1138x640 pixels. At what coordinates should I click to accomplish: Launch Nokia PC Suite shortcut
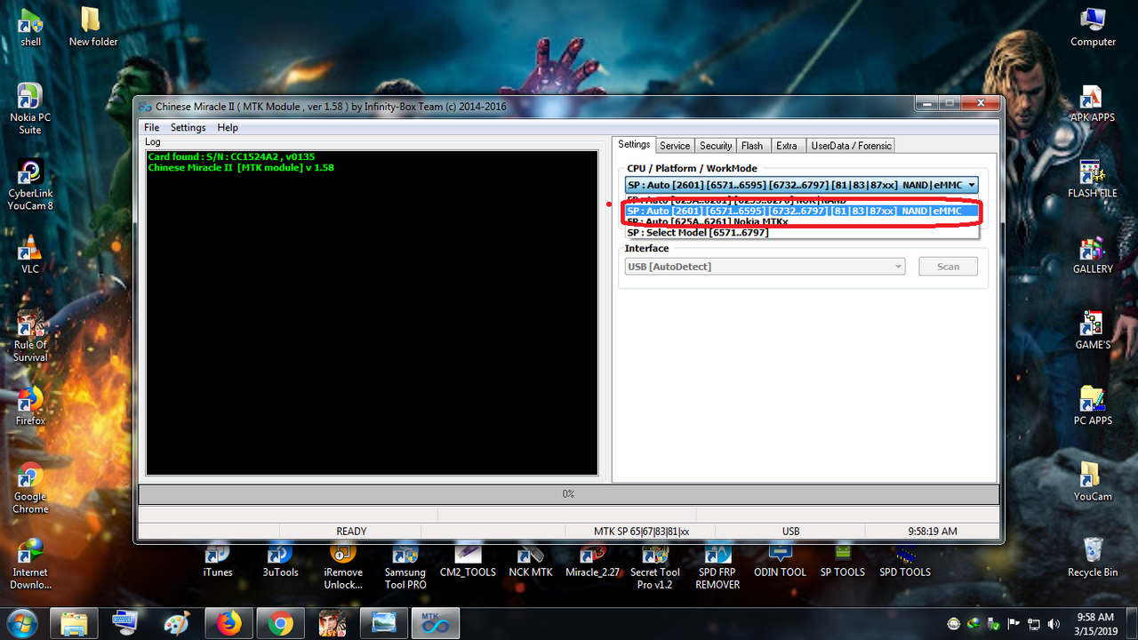click(x=30, y=108)
